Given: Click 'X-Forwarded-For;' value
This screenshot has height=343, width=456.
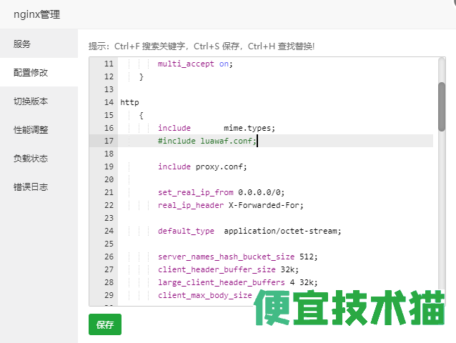Looking at the screenshot, I should pyautogui.click(x=266, y=205).
